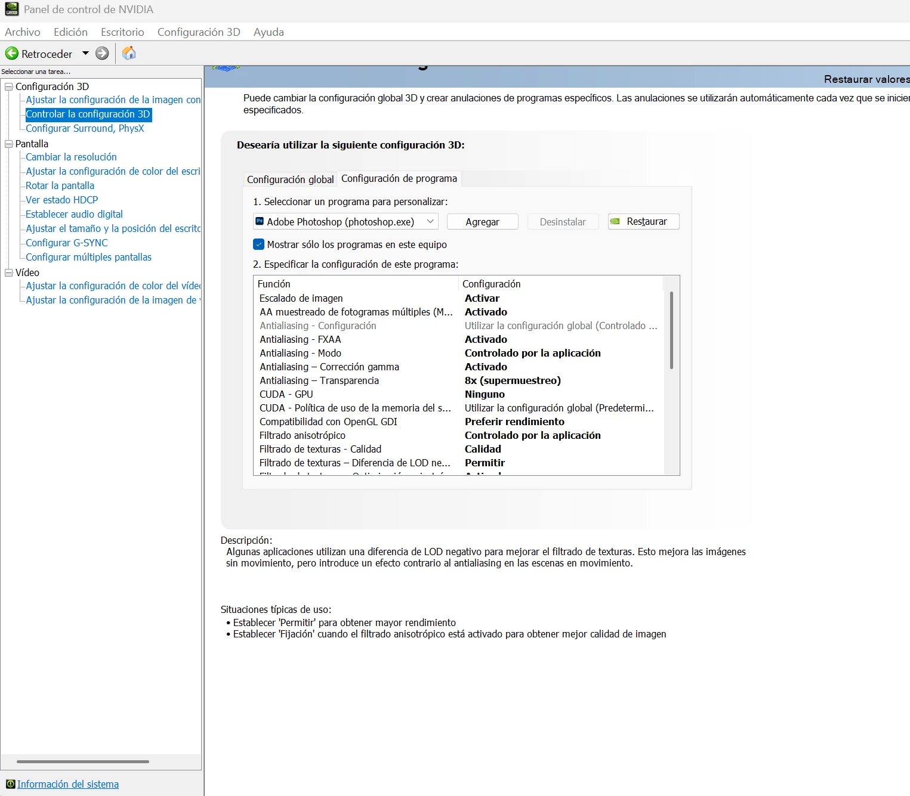Click the settings list vertical scrollbar
Screen dimensions: 910x796
tap(672, 330)
